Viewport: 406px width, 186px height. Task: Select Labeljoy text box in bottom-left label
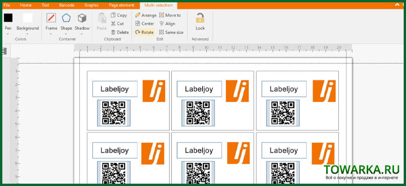[115, 150]
